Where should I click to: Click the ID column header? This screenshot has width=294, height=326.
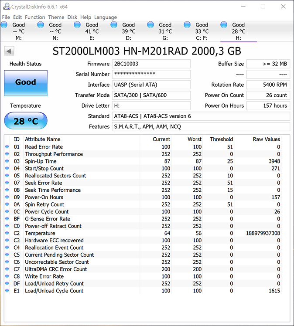point(17,139)
